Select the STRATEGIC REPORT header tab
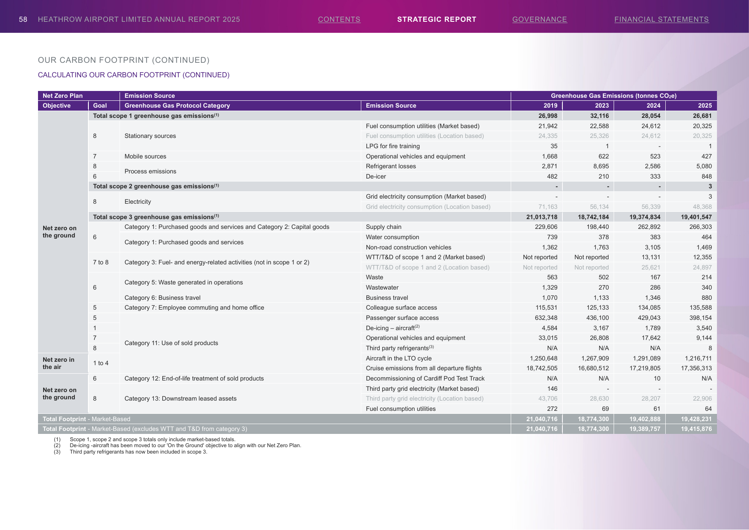 [x=436, y=19]
